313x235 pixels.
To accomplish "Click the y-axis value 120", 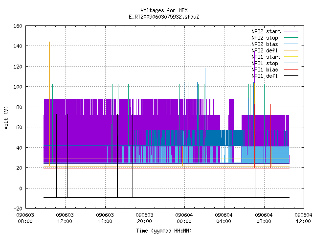I will coord(18,67).
